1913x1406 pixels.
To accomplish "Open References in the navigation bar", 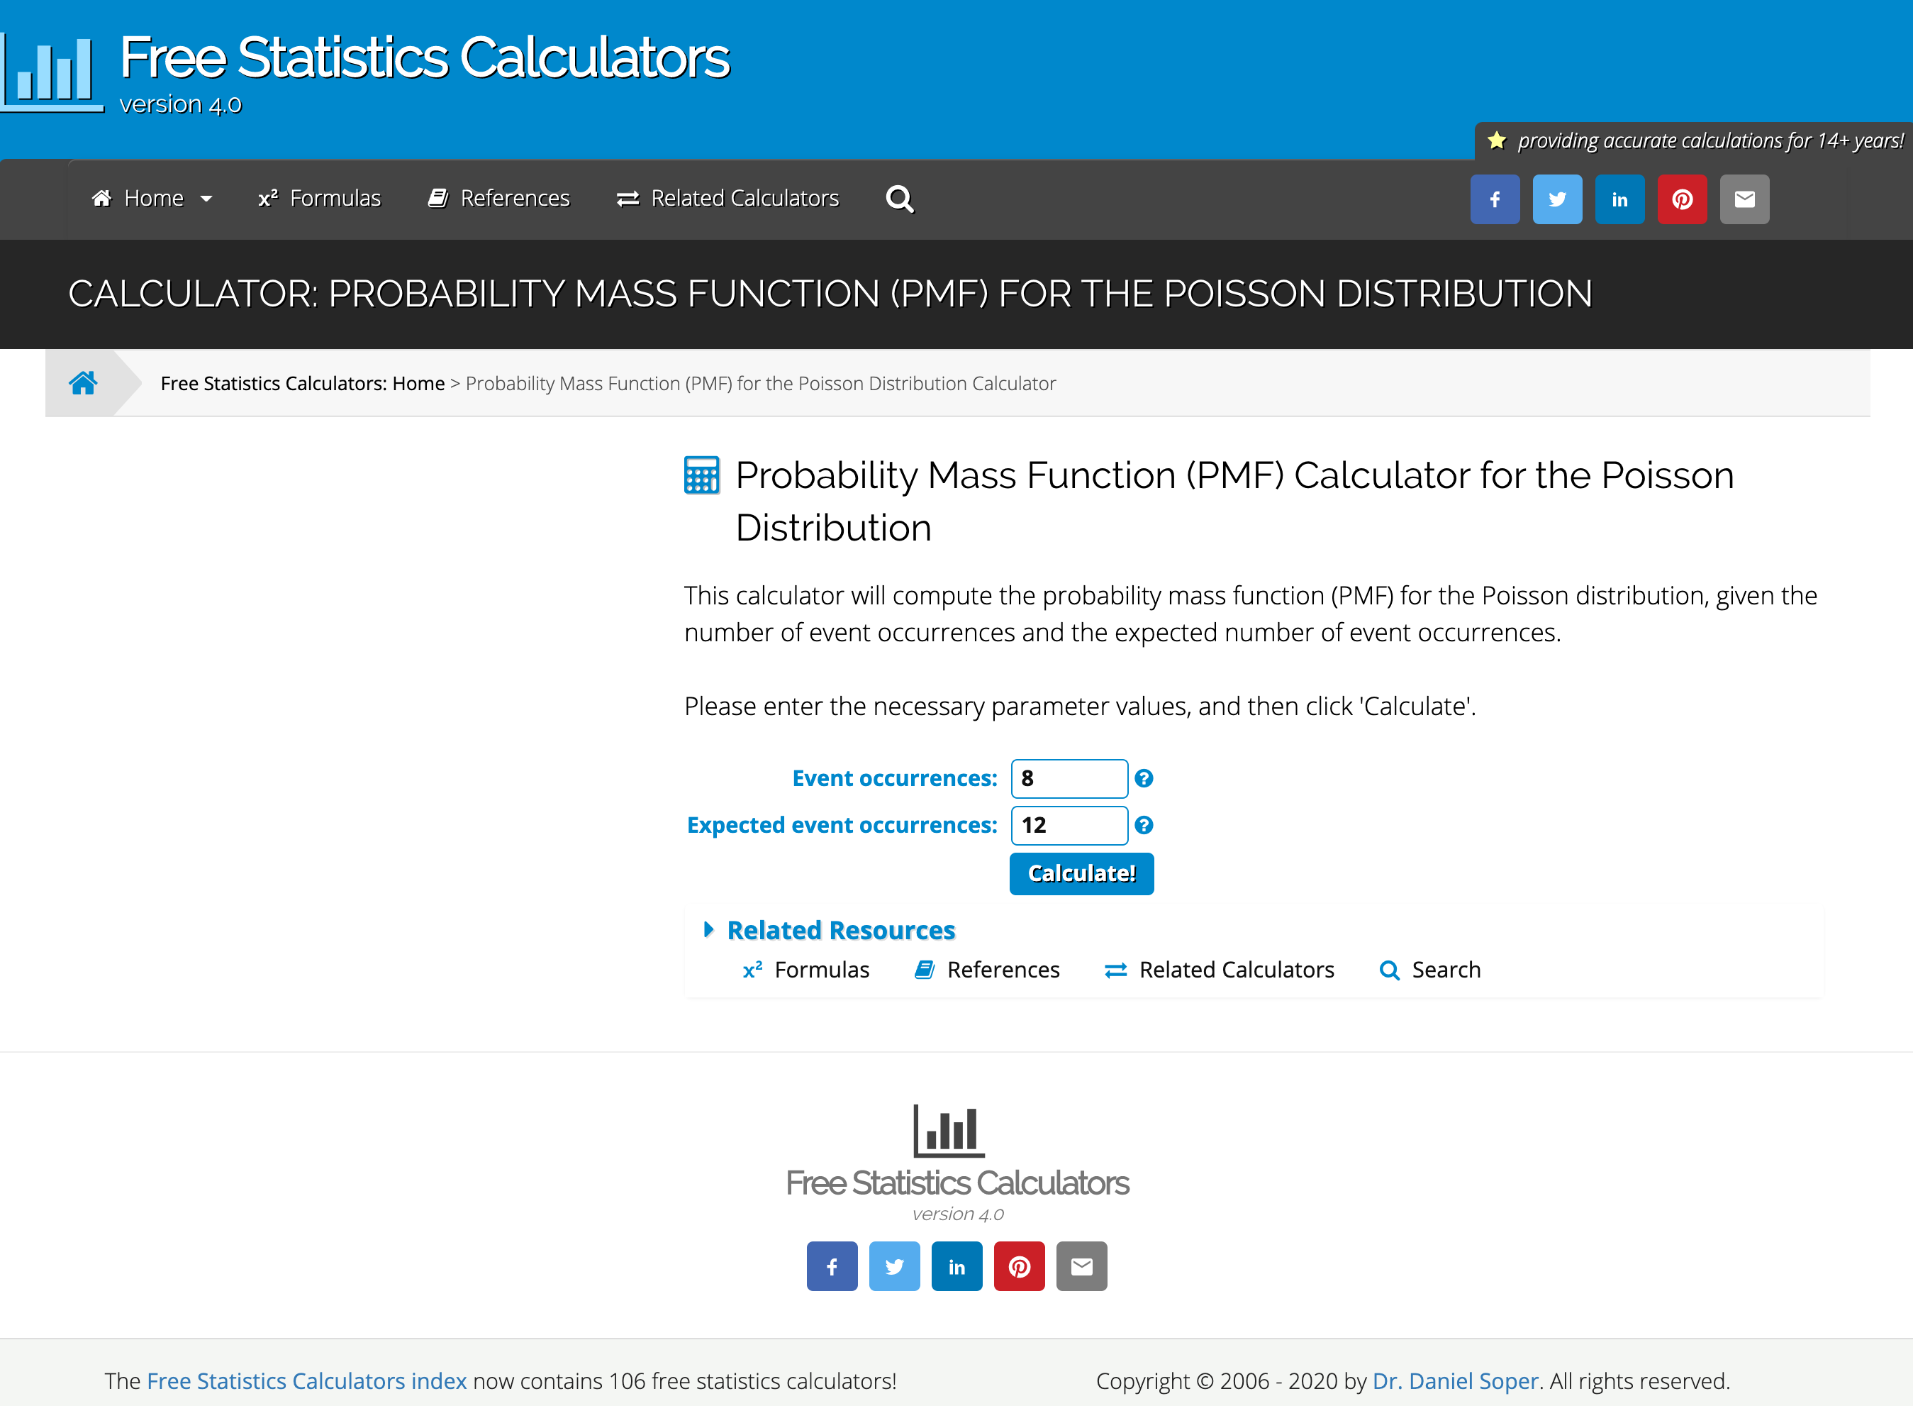I will 499,199.
